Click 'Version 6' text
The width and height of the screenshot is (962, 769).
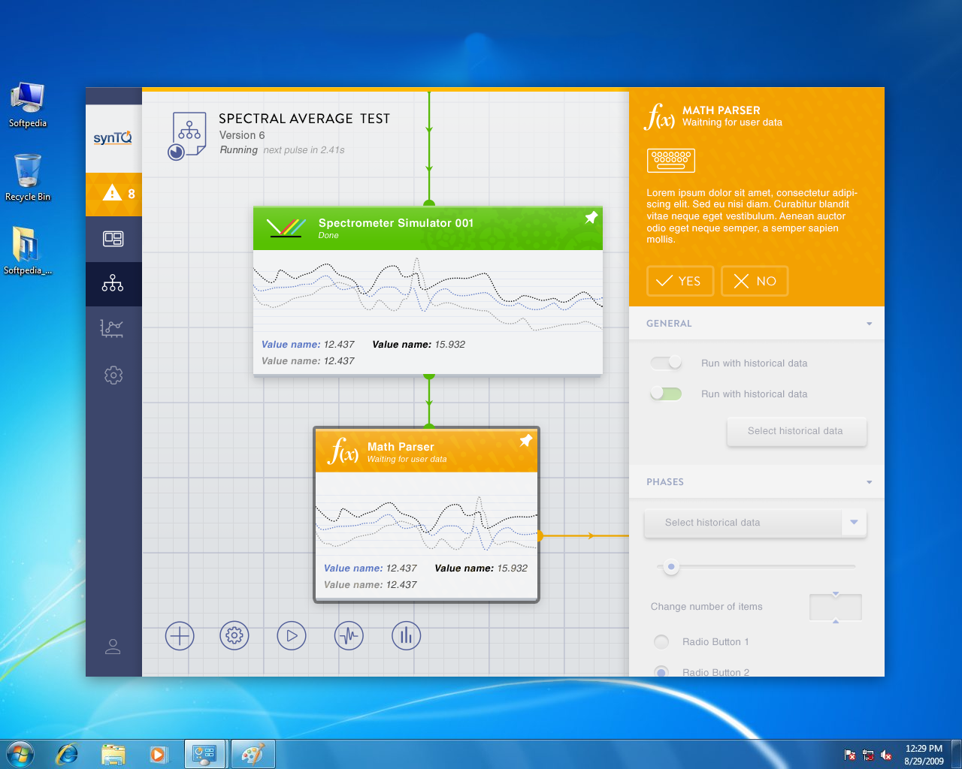pyautogui.click(x=242, y=135)
